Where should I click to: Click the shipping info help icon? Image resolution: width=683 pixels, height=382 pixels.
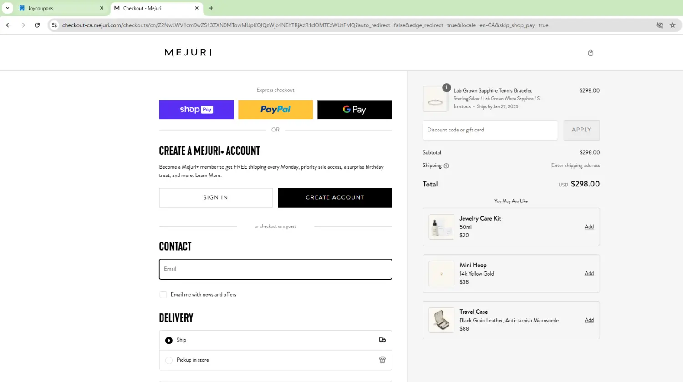[446, 166]
